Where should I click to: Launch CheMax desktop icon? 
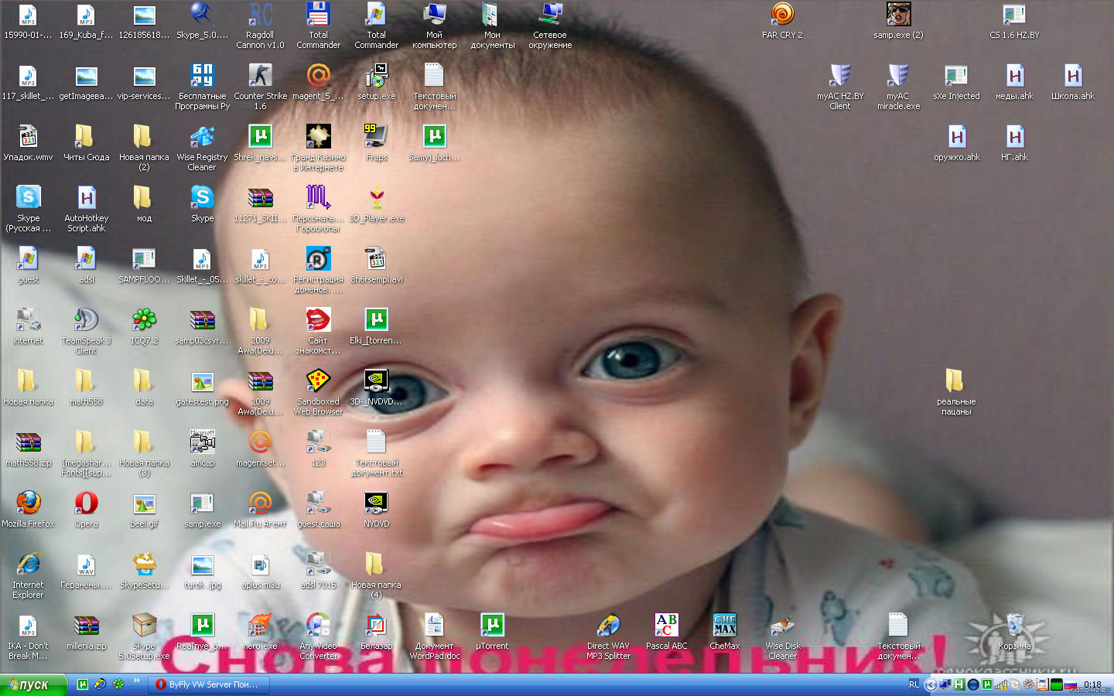pyautogui.click(x=724, y=632)
